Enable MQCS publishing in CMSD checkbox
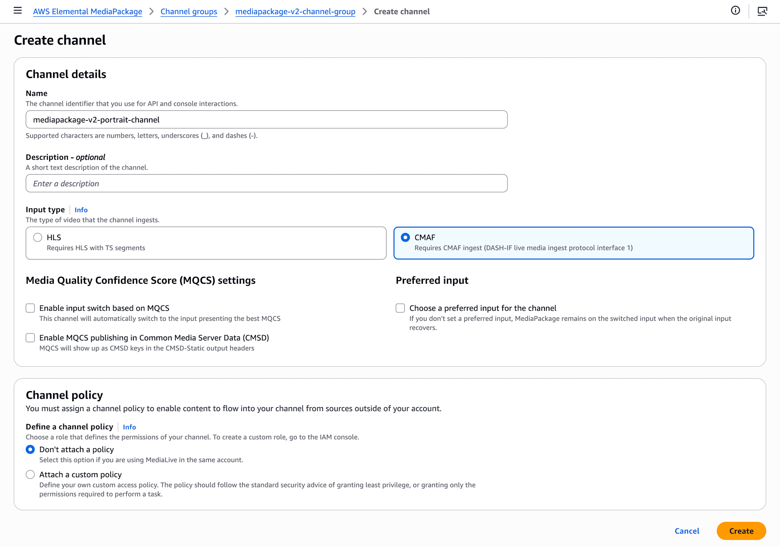This screenshot has width=780, height=546. [x=30, y=338]
